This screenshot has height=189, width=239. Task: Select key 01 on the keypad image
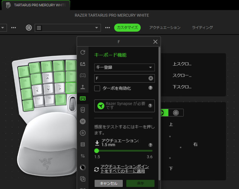(24, 71)
